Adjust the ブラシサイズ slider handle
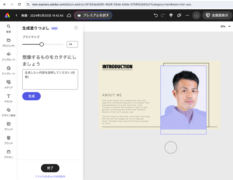This screenshot has width=233, height=180. tap(42, 44)
